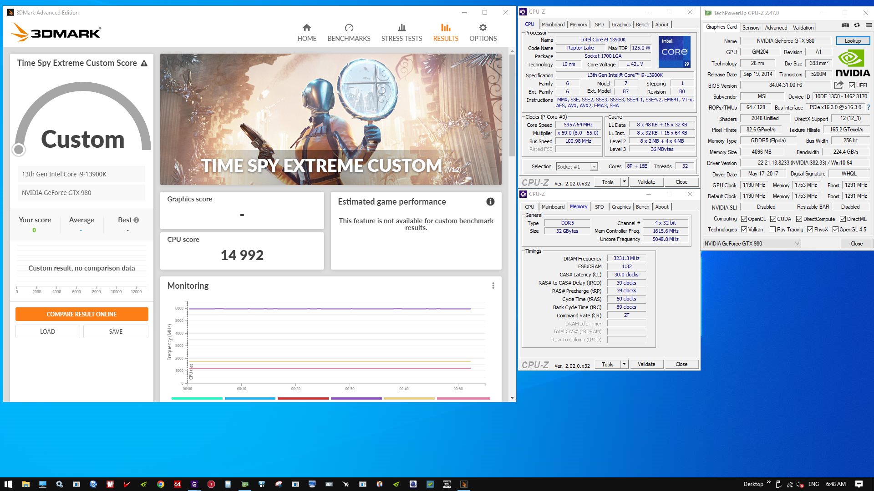Click the volume muted tray icon
The width and height of the screenshot is (874, 491).
[800, 484]
